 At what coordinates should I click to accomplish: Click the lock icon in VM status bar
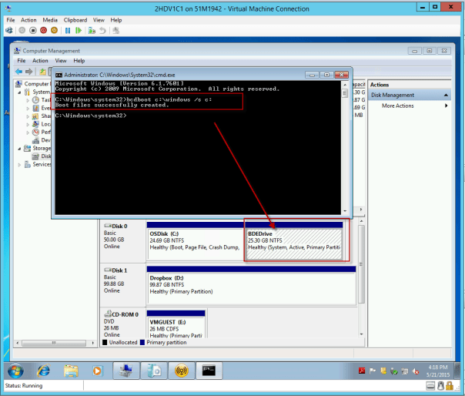tap(450, 386)
